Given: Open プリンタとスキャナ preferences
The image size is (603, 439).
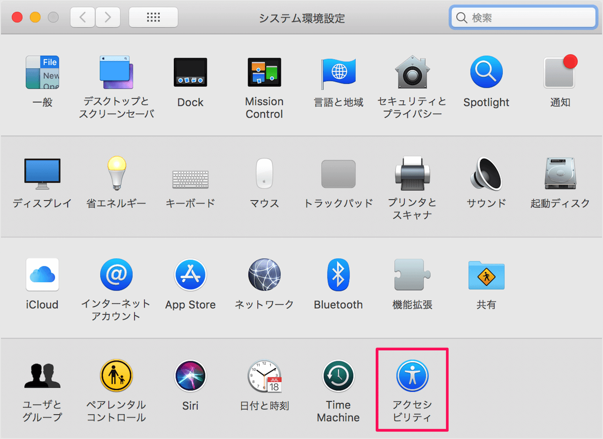Looking at the screenshot, I should point(412,174).
